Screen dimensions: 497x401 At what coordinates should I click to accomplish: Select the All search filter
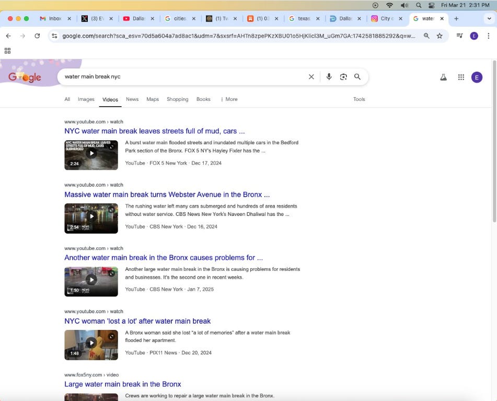(67, 99)
